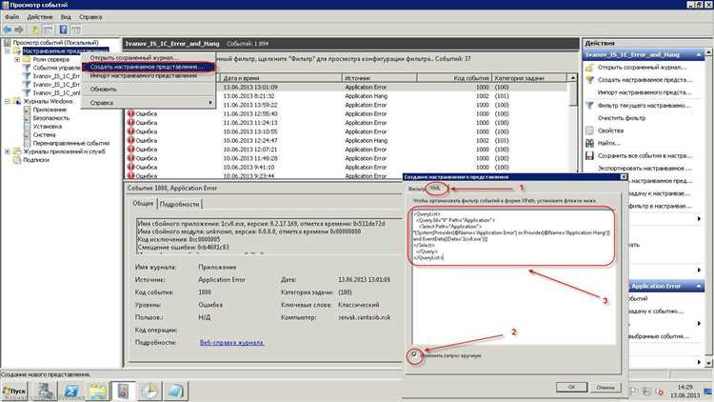Screen dimensions: 714x402
Task: Switch to the 'Общие' tab in event details
Action: point(143,203)
